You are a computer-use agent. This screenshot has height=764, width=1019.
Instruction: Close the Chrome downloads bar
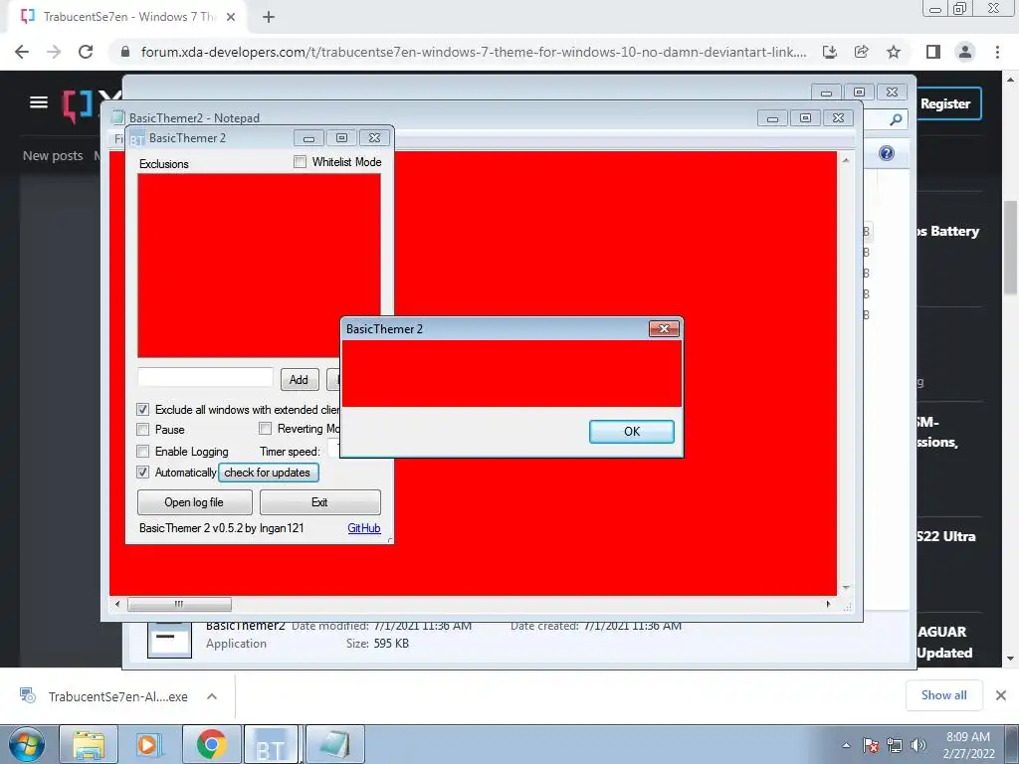[x=1001, y=695]
